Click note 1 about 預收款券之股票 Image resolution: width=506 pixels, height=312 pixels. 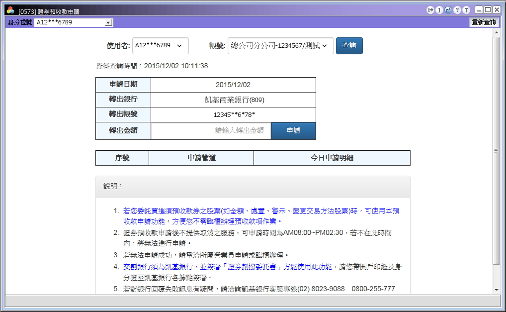click(x=261, y=216)
